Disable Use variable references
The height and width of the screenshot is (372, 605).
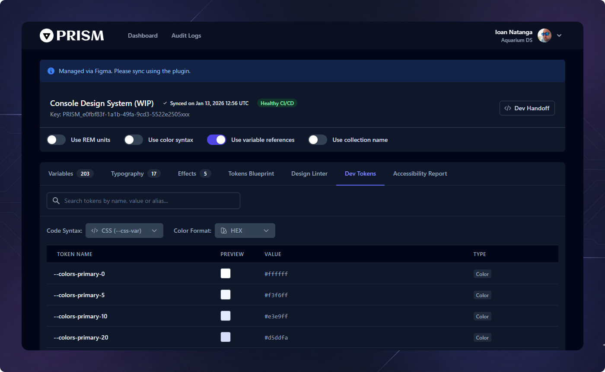(x=217, y=140)
